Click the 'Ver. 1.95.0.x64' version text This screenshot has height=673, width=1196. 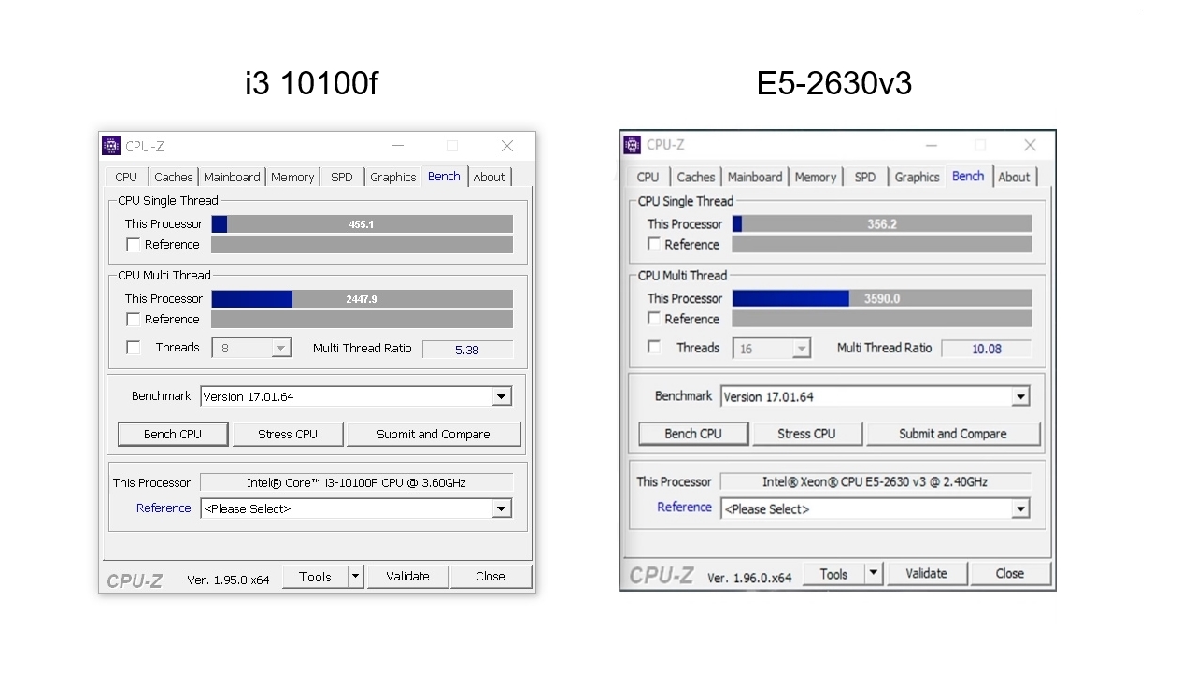pyautogui.click(x=228, y=580)
